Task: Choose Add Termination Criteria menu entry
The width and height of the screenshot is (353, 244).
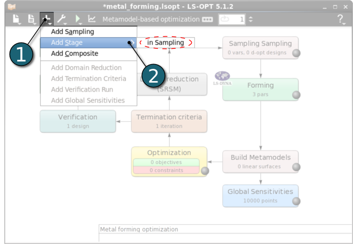Action: tap(88, 79)
